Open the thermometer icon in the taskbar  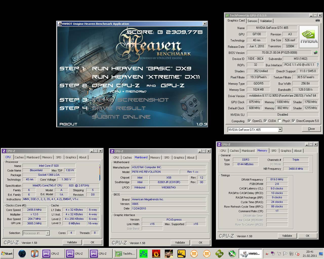(x=34, y=254)
